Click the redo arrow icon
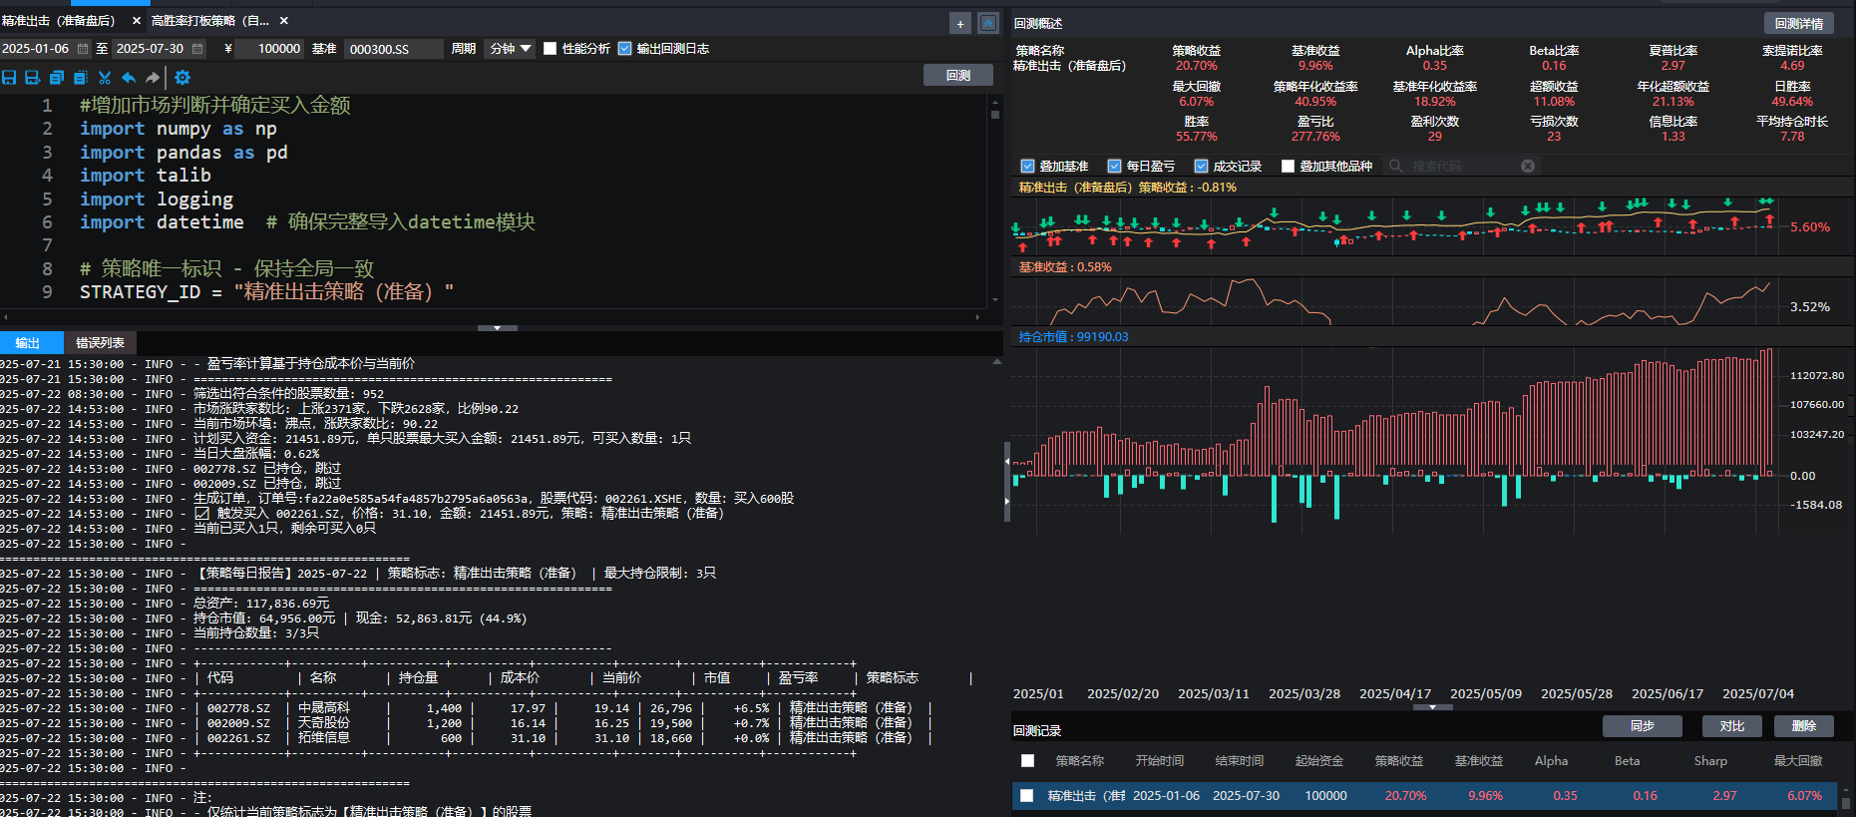 tap(153, 77)
